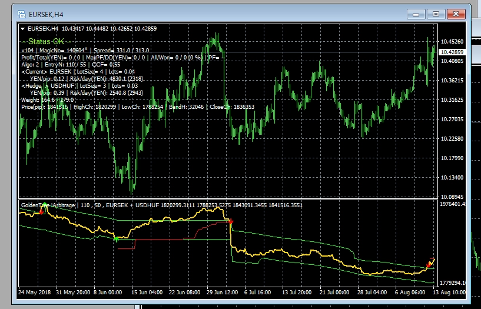Click the triangle before EURSEK,H4 chart label
The height and width of the screenshot is (309, 481).
[x=23, y=28]
